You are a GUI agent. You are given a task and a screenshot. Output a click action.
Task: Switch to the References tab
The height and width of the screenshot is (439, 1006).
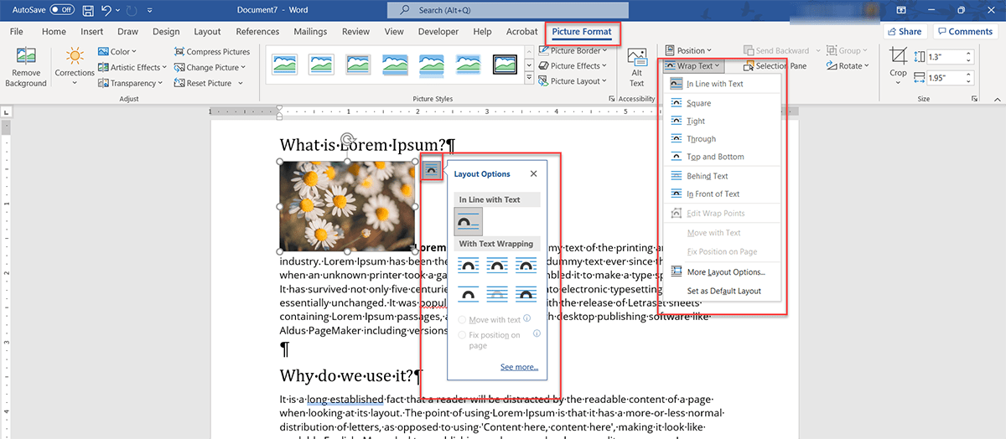257,32
